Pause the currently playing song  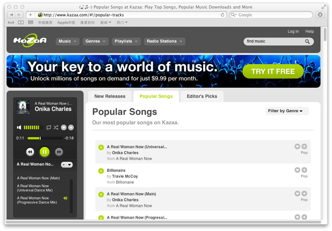click(x=45, y=152)
